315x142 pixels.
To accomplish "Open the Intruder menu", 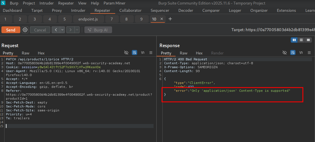I will (47, 3).
